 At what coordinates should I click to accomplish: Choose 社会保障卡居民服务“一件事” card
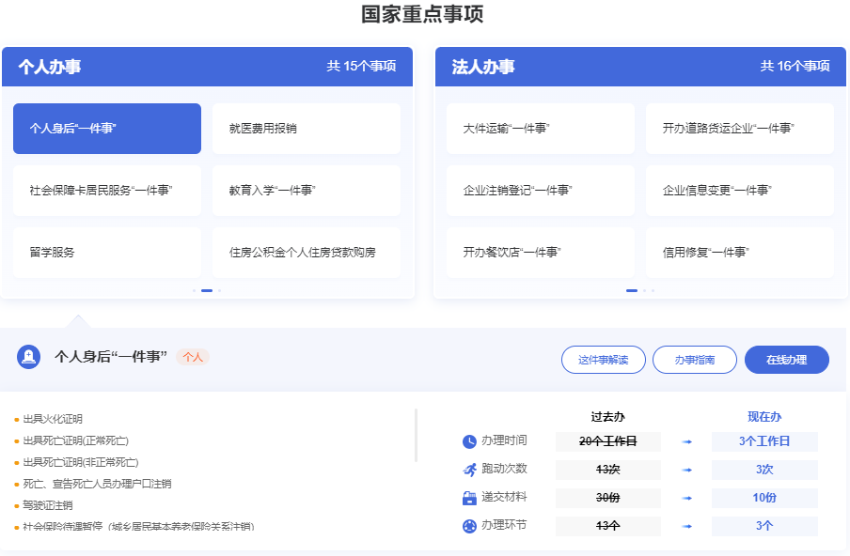(107, 191)
